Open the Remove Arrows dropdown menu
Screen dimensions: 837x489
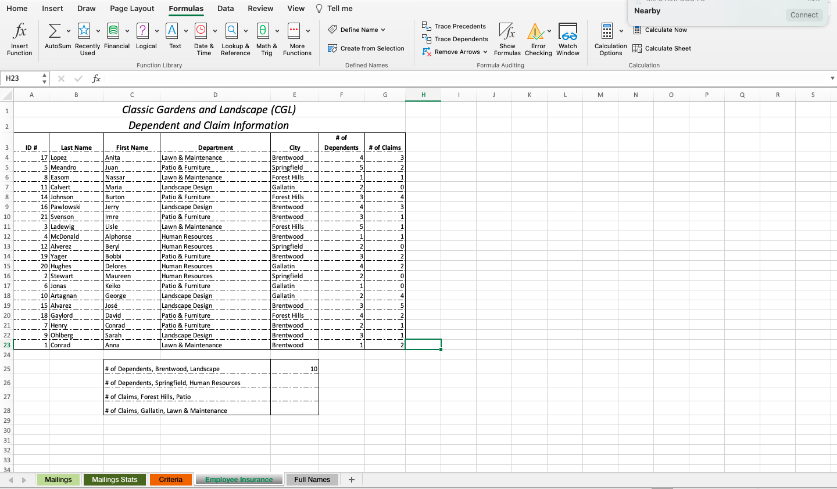point(485,52)
